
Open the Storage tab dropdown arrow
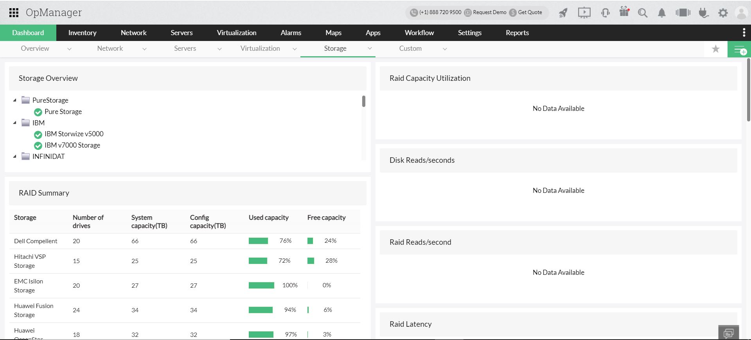(x=370, y=49)
